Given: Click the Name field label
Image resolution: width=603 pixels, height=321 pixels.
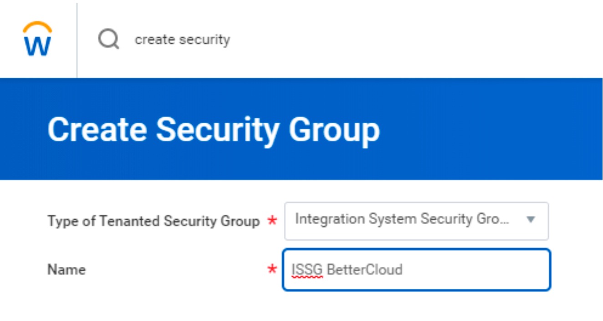Looking at the screenshot, I should coord(66,269).
